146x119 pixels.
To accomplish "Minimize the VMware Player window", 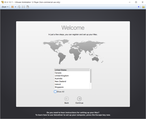I will point(130,2).
